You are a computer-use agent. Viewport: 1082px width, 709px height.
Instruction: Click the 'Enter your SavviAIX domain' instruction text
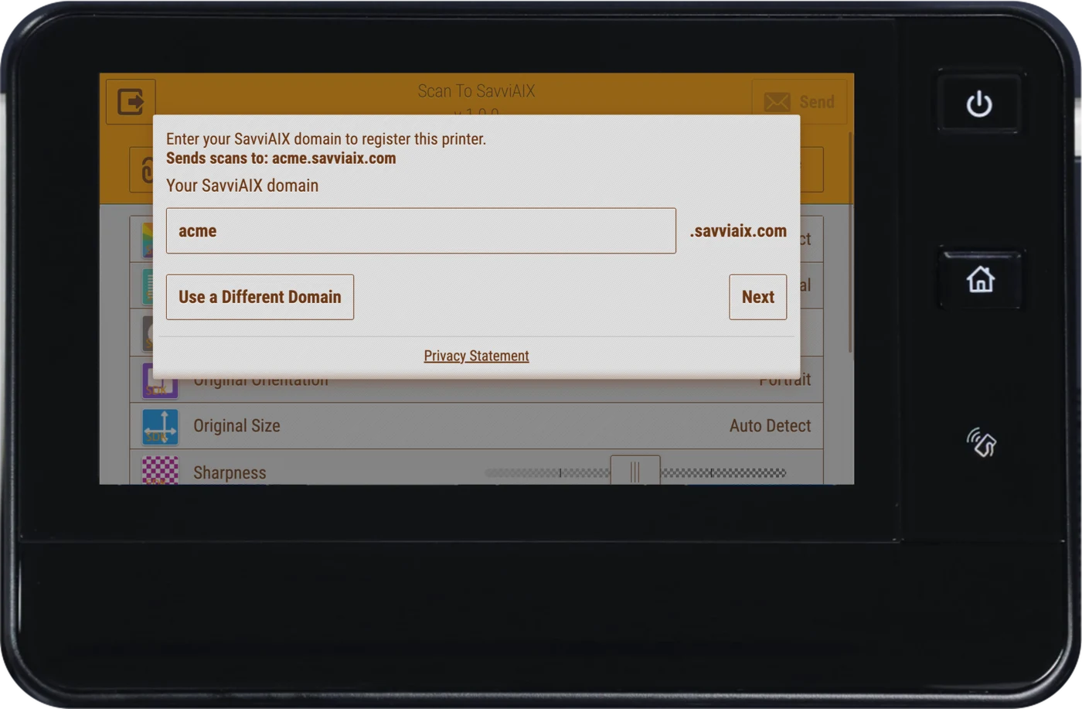pyautogui.click(x=326, y=139)
